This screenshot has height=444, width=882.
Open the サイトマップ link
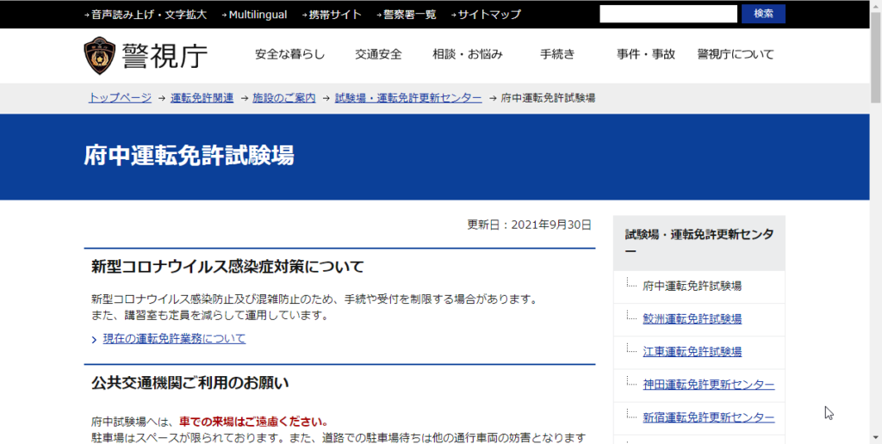point(489,15)
